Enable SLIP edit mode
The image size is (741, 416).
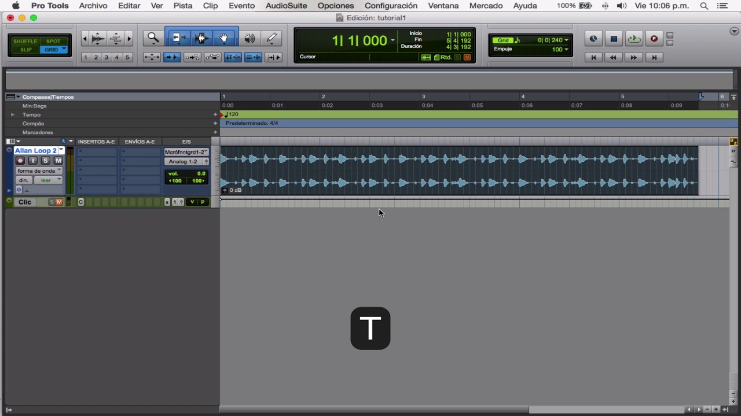coord(25,50)
